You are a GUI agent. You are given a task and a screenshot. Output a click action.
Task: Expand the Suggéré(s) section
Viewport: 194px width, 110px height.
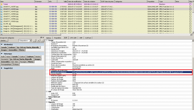[x=2, y=68]
